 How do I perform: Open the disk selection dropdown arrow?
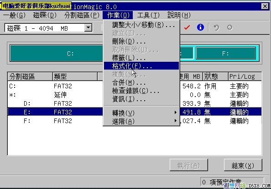coord(88,28)
